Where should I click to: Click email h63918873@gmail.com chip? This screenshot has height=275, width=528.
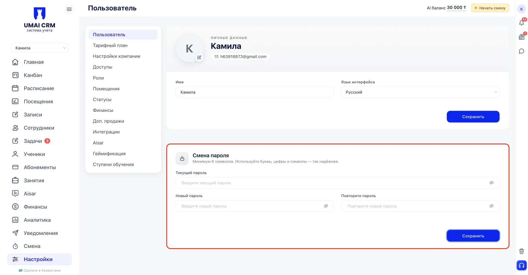pos(240,57)
